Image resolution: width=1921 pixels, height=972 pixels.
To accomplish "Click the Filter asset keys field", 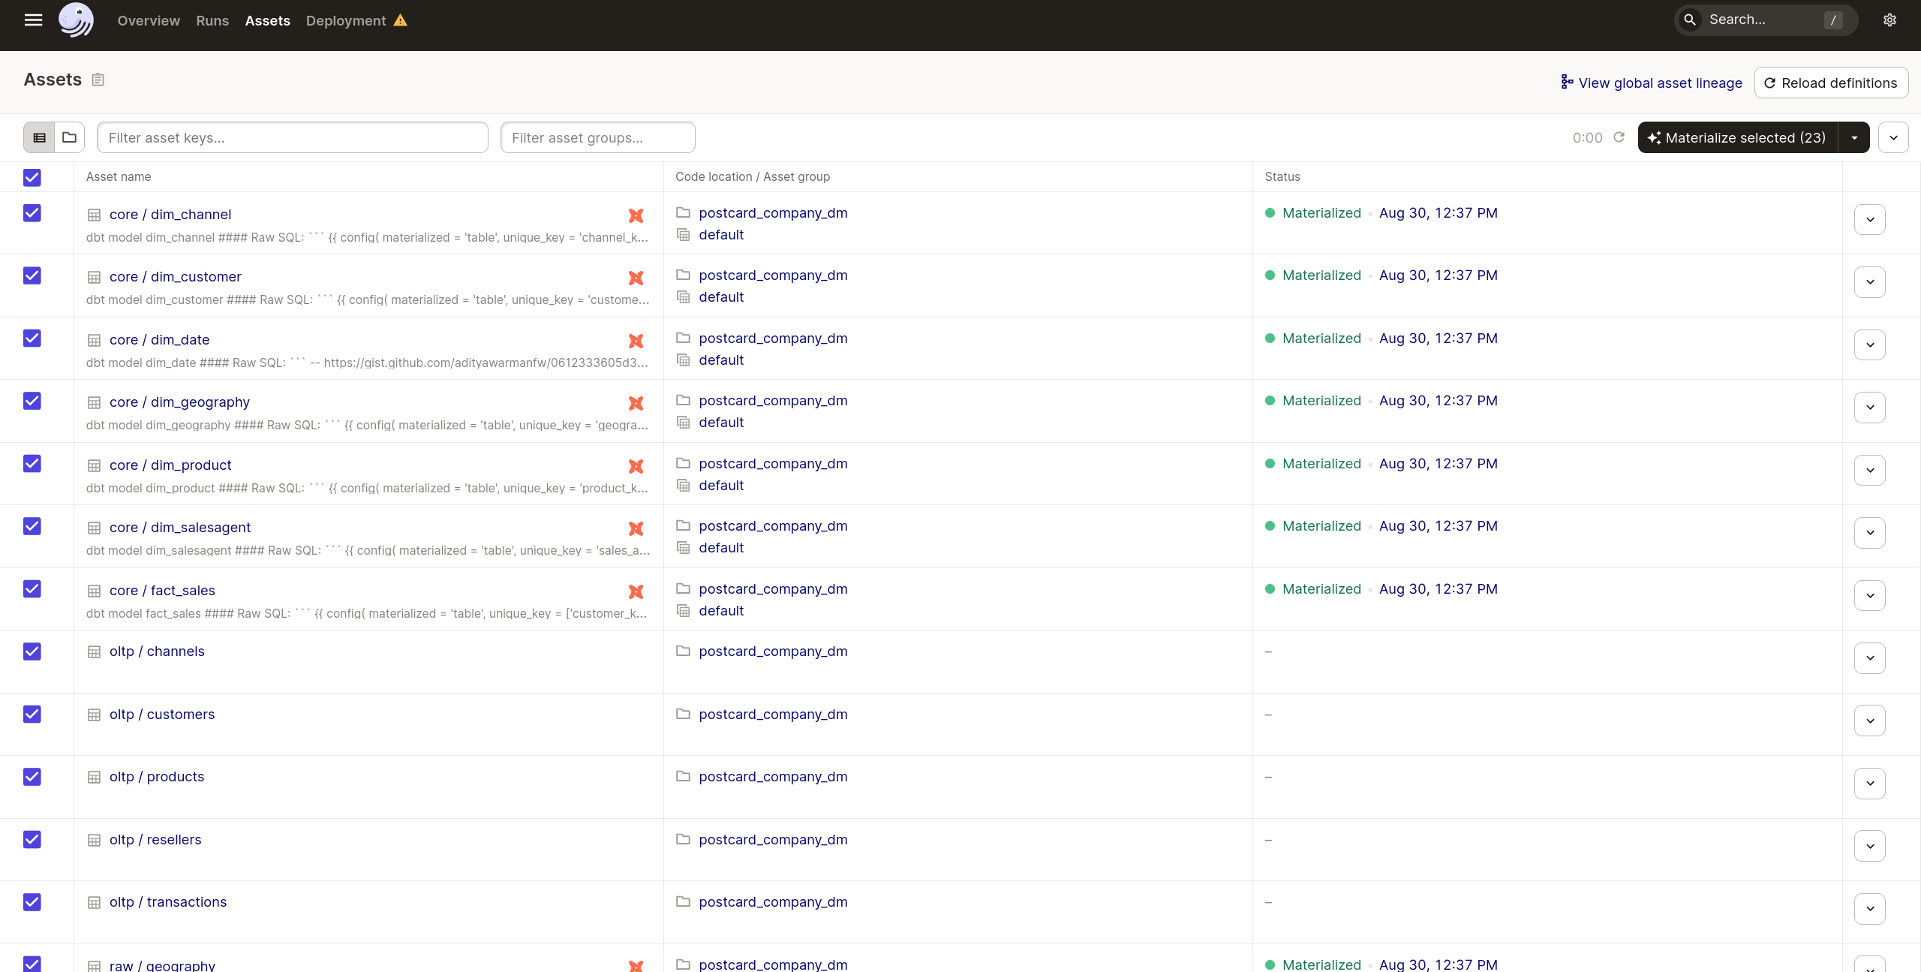I will click(293, 137).
